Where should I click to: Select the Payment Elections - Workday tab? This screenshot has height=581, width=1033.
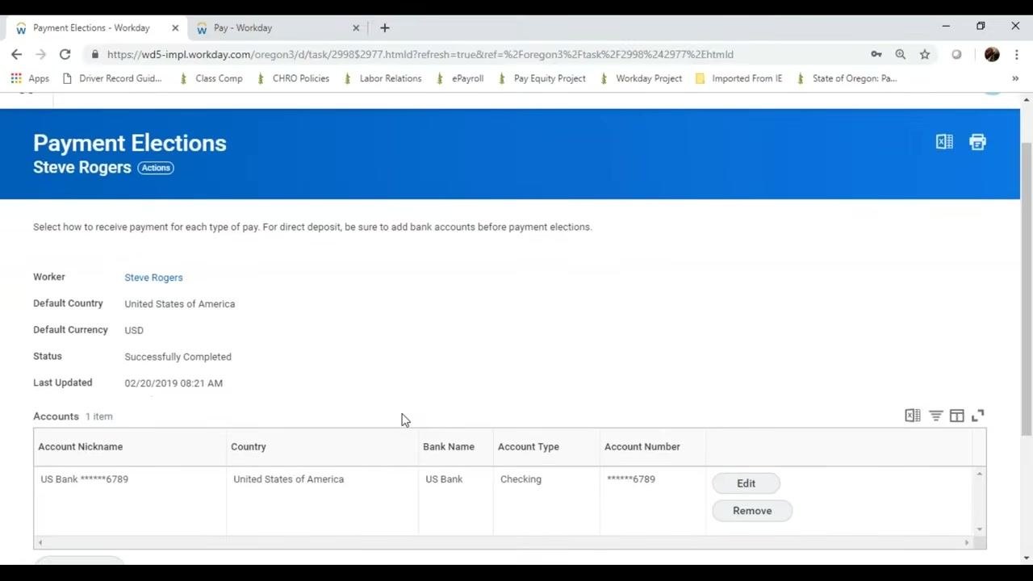coord(97,27)
